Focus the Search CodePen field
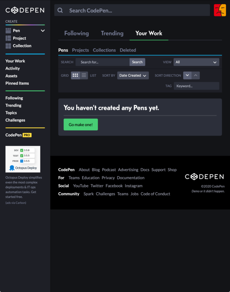The image size is (230, 292). click(x=132, y=10)
